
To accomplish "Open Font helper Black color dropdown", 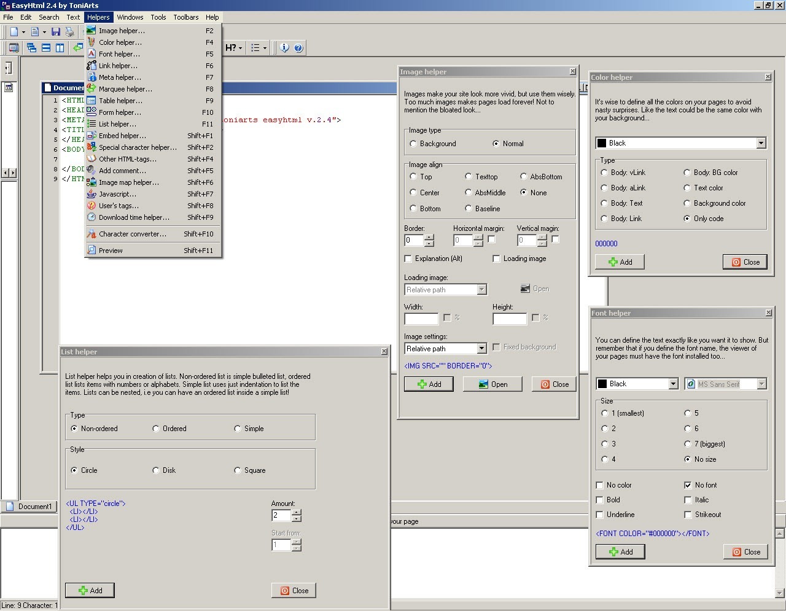I will (x=674, y=384).
